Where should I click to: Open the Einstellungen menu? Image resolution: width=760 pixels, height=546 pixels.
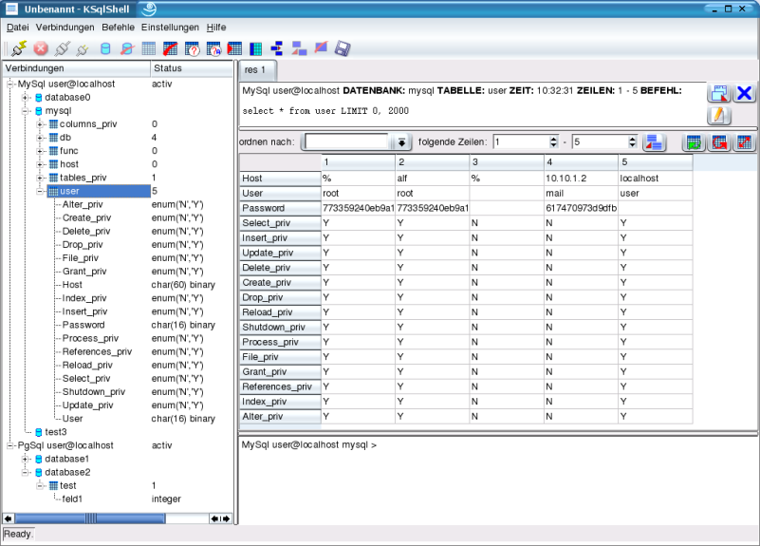click(171, 28)
